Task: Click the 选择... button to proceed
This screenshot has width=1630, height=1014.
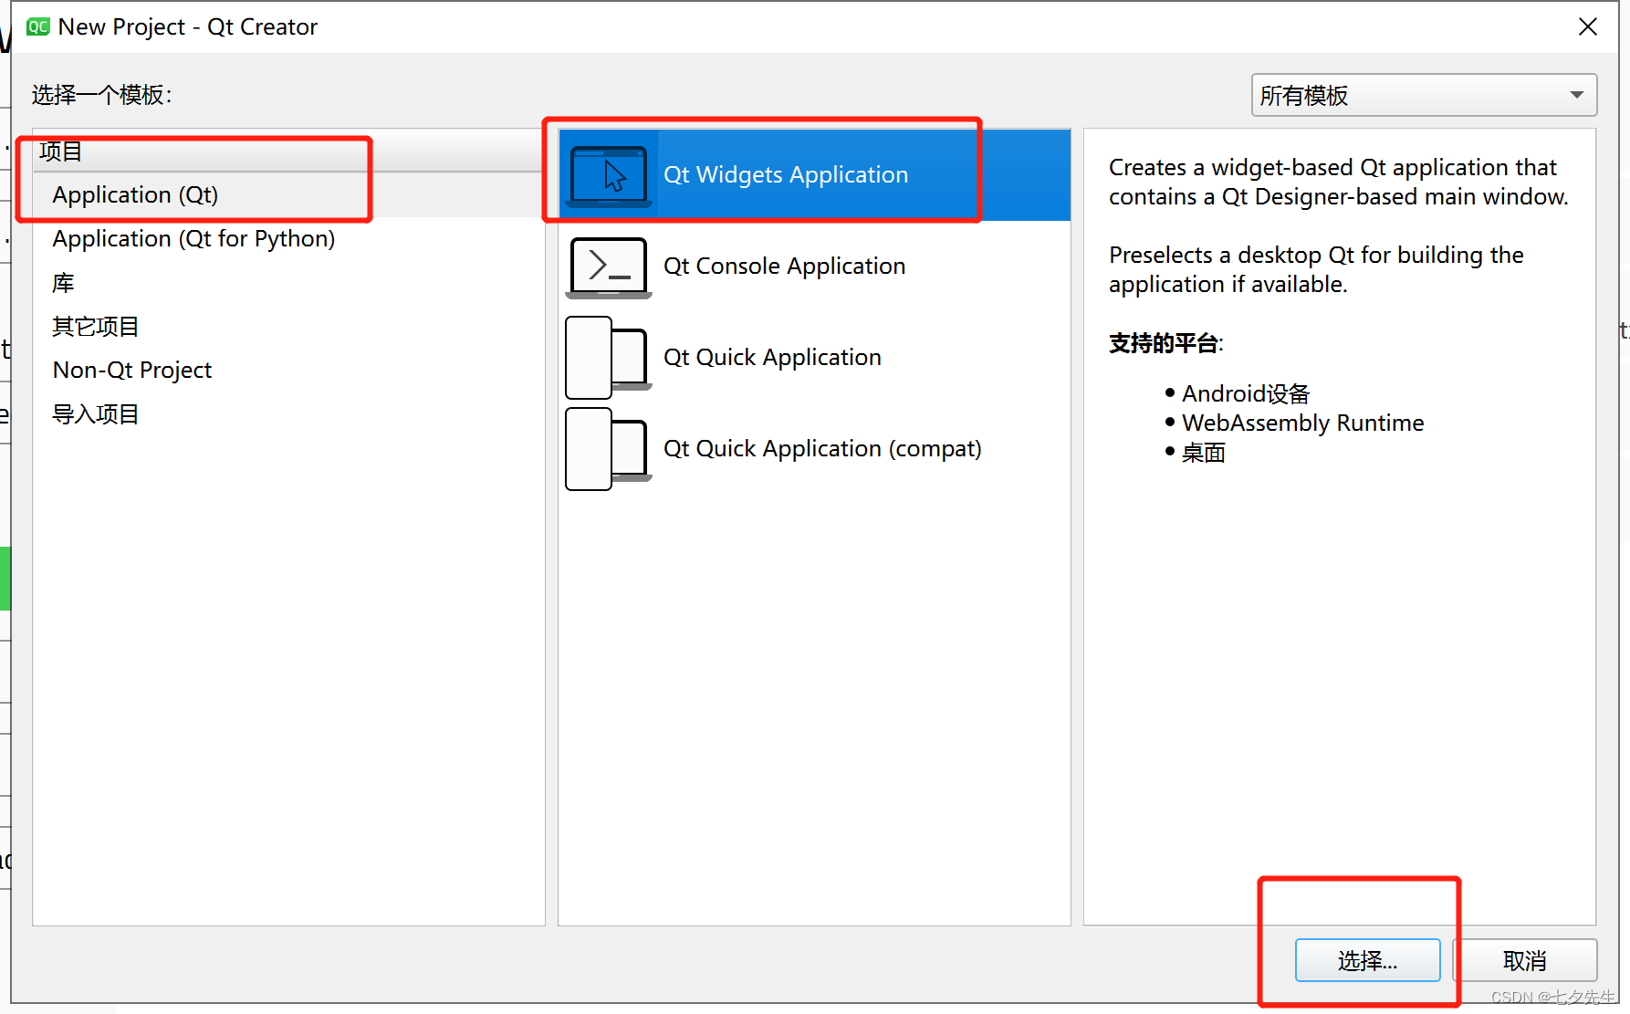Action: click(x=1367, y=960)
